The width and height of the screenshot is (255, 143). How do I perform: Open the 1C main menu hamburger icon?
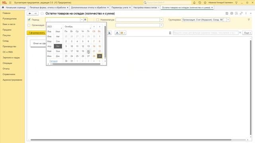point(10,3)
